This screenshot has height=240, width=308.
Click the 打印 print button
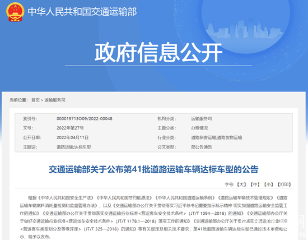[284, 184]
